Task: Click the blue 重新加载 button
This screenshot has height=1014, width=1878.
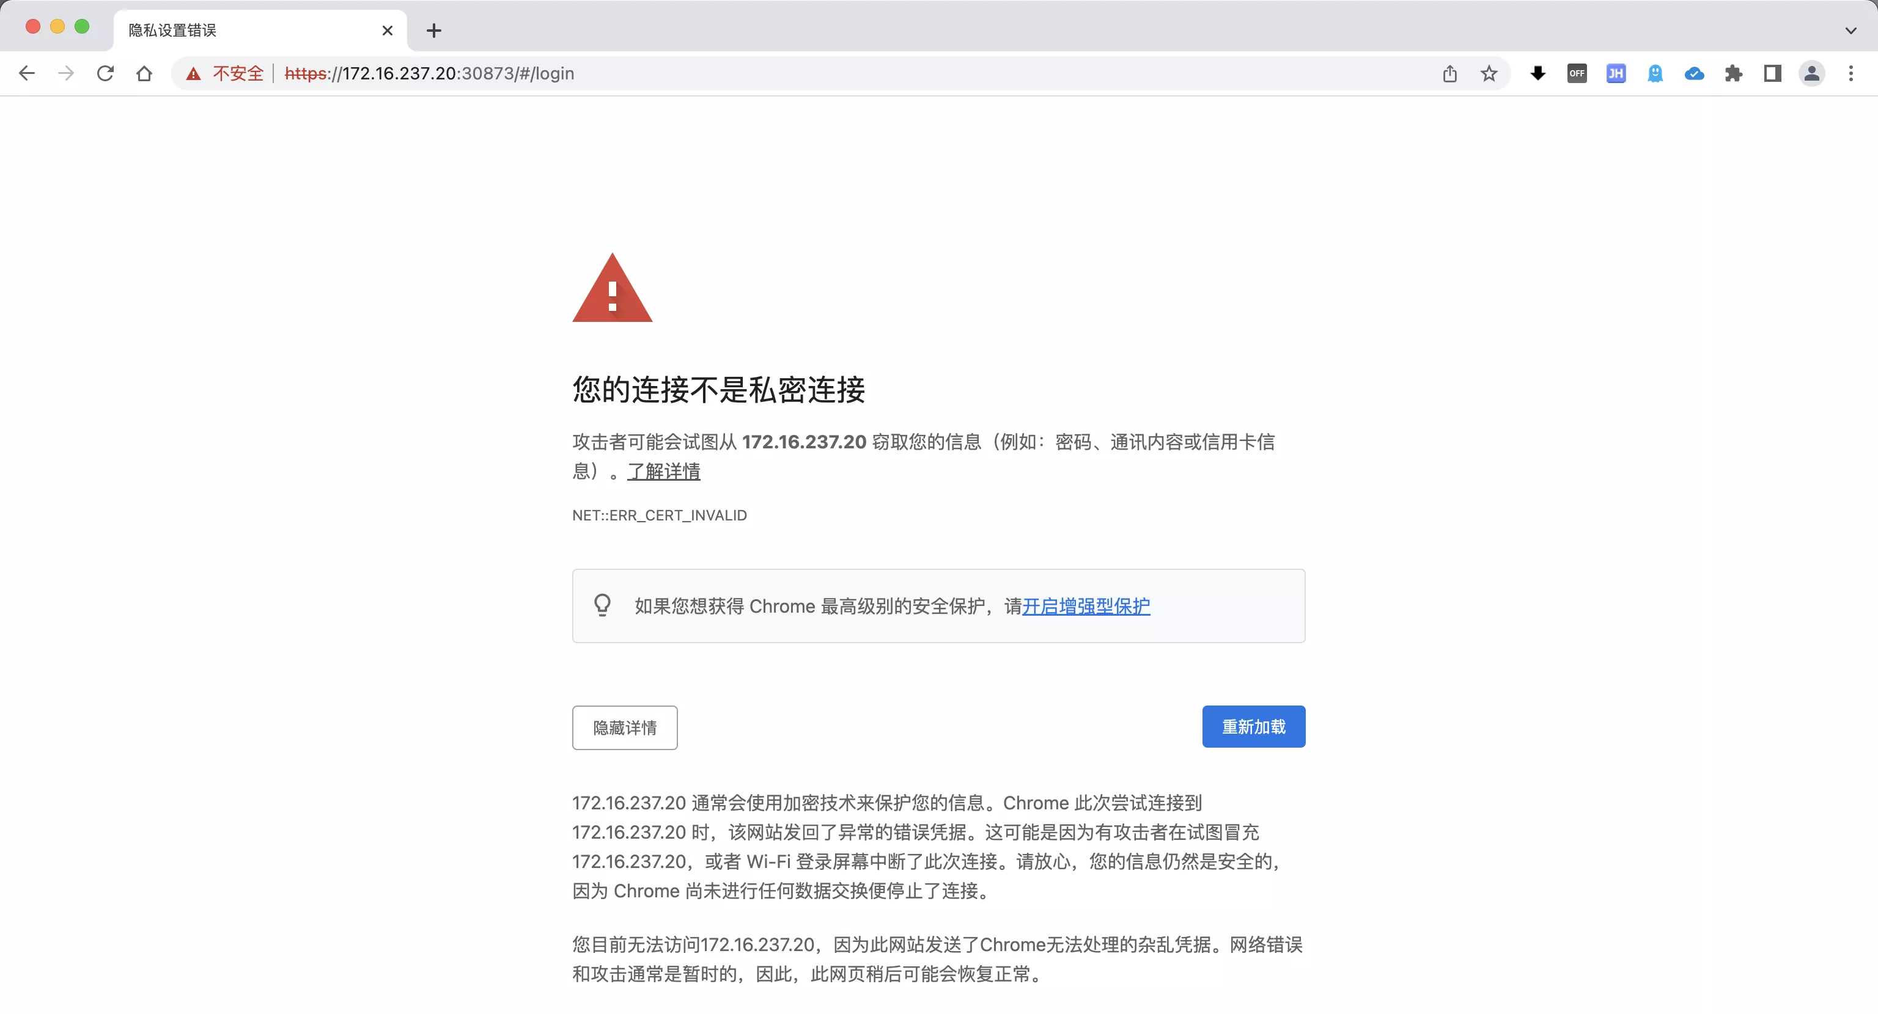Action: click(1253, 726)
